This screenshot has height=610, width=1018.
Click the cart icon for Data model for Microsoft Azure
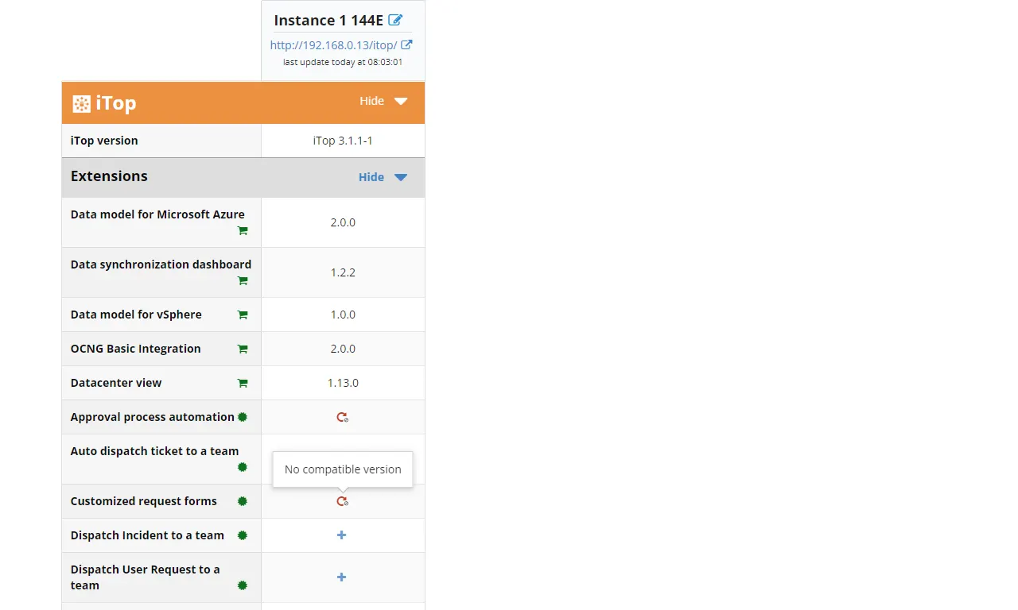[243, 230]
